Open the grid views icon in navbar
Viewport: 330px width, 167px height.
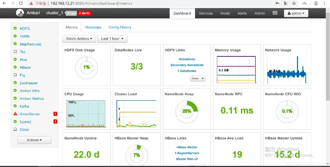point(275,13)
